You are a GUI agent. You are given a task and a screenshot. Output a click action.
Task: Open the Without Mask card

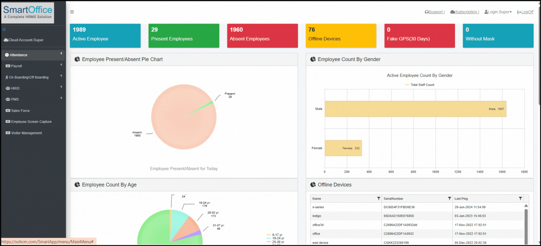coord(498,36)
